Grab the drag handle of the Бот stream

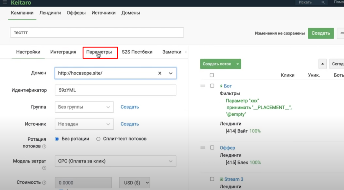(x=203, y=86)
